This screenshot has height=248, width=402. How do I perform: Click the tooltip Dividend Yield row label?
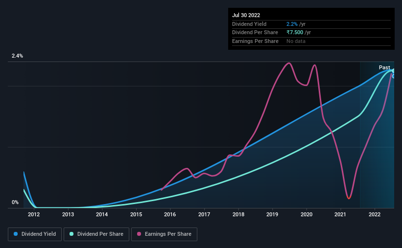[249, 24]
